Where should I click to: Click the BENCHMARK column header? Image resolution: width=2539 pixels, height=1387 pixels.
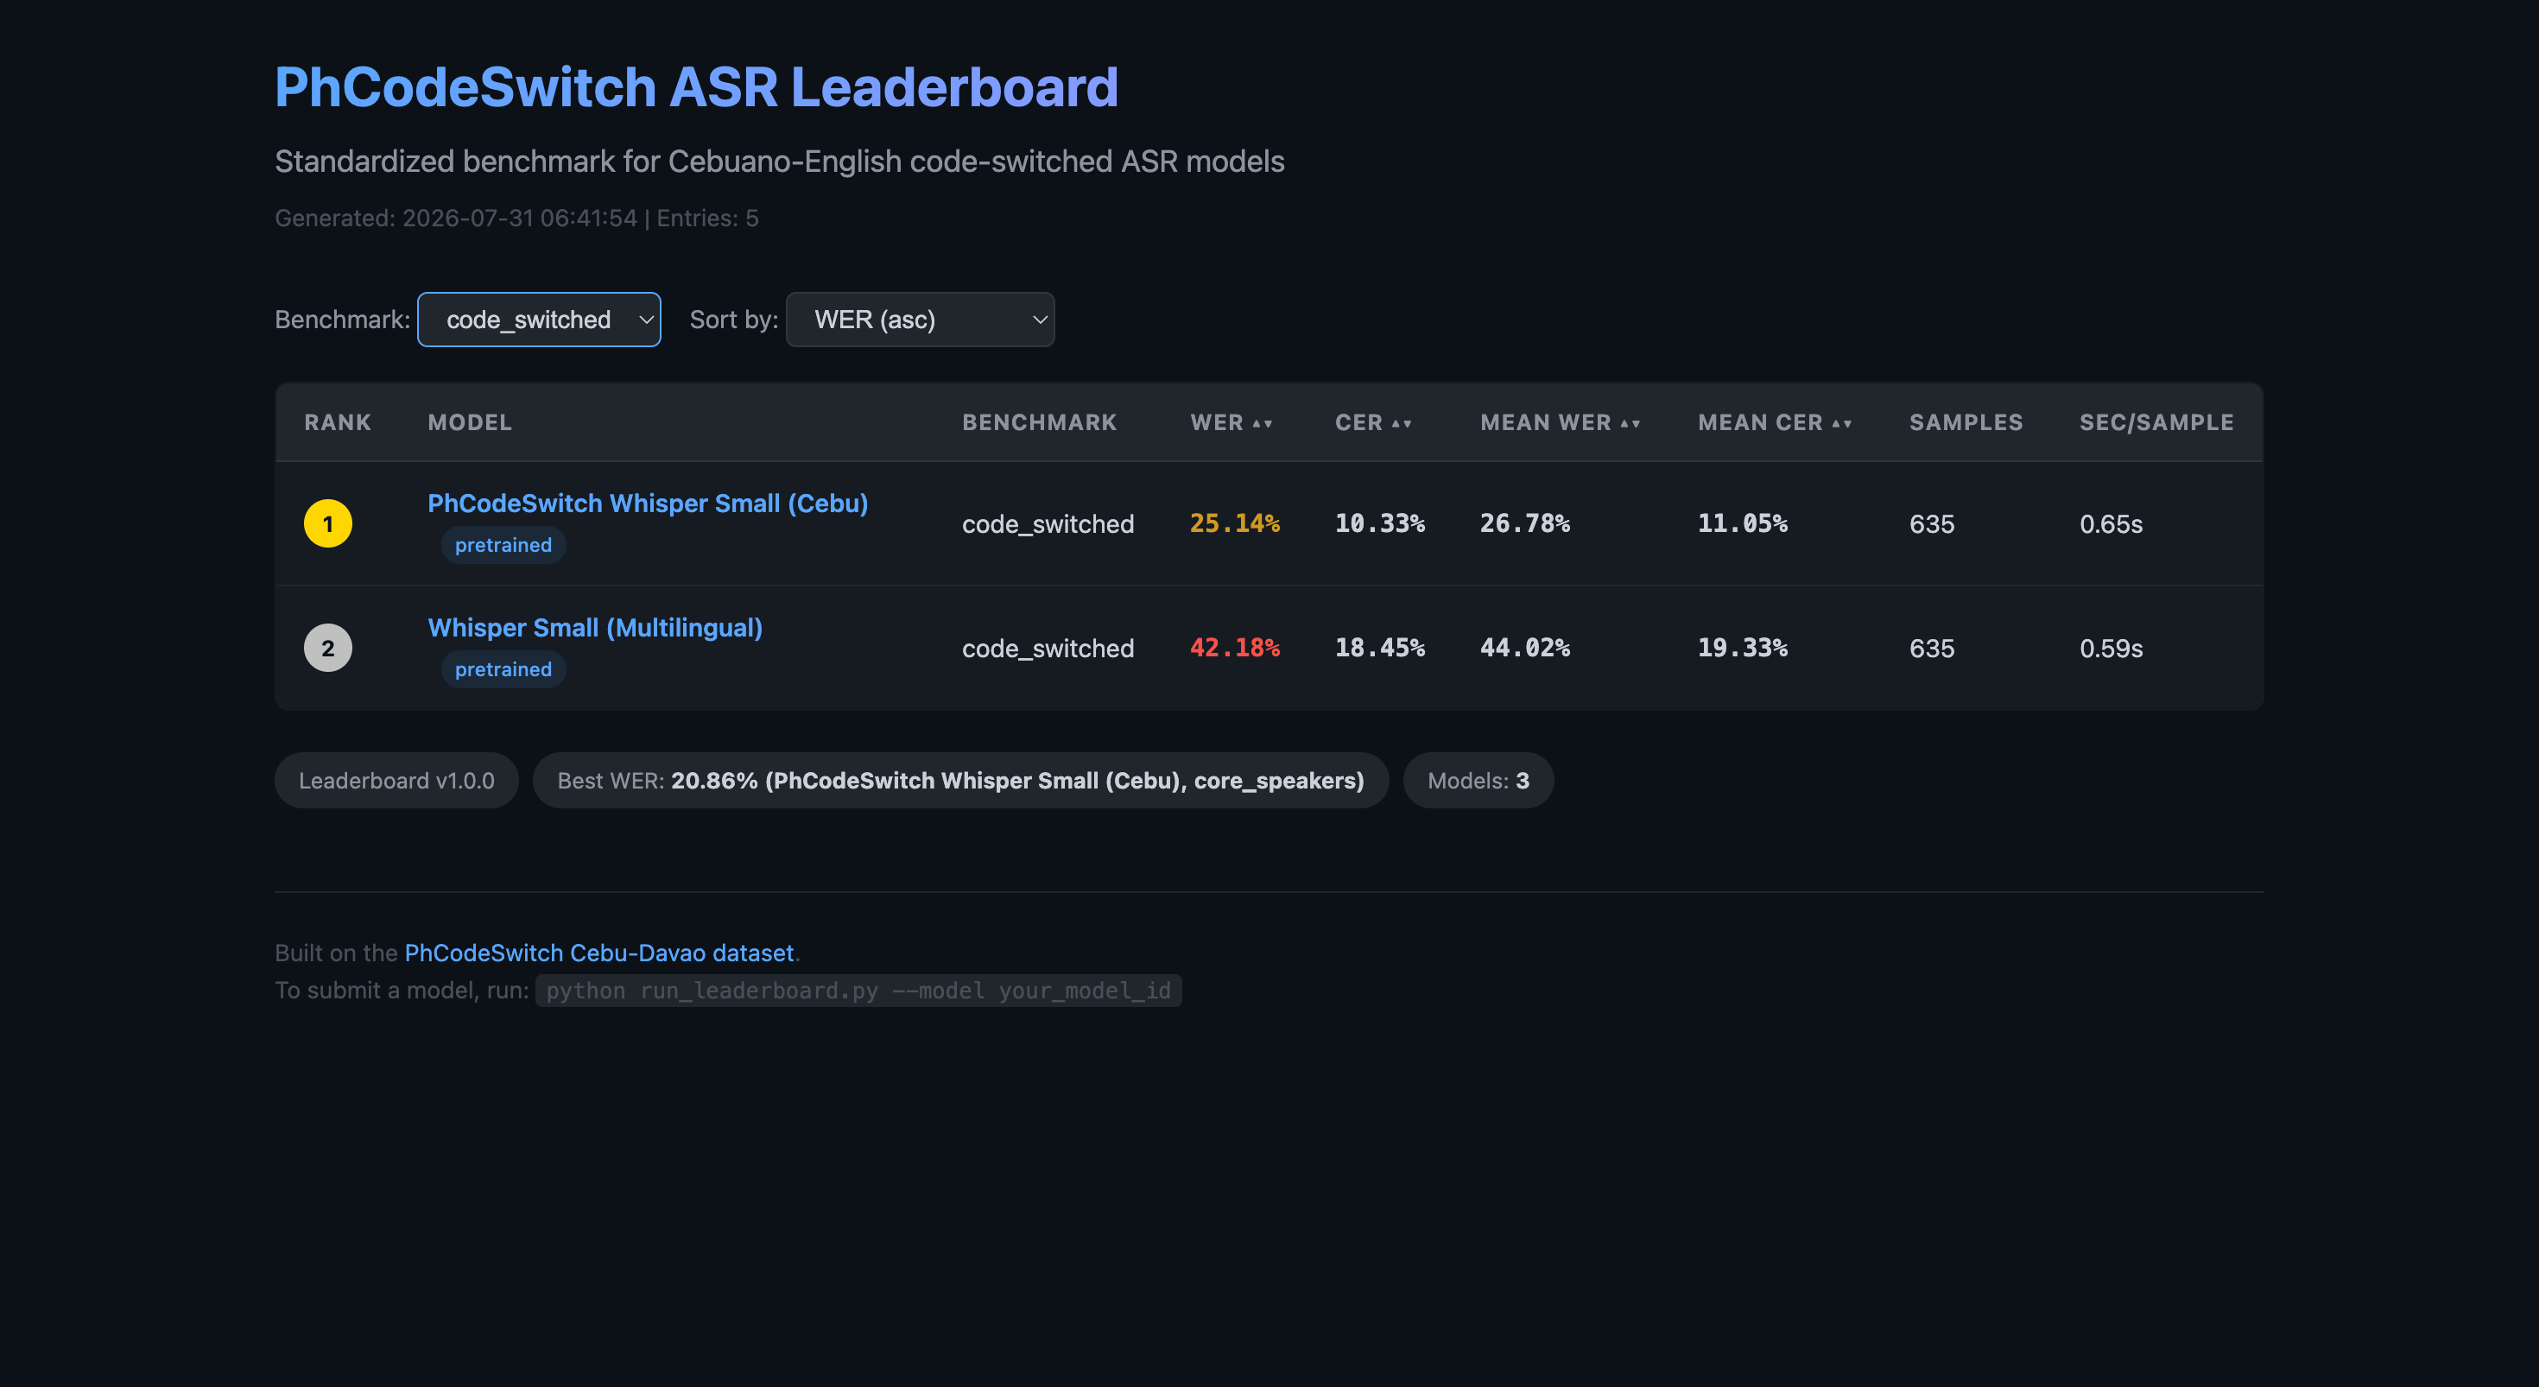point(1040,422)
